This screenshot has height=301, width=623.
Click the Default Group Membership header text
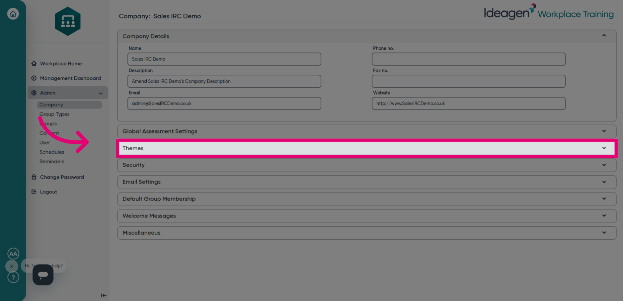pos(159,199)
